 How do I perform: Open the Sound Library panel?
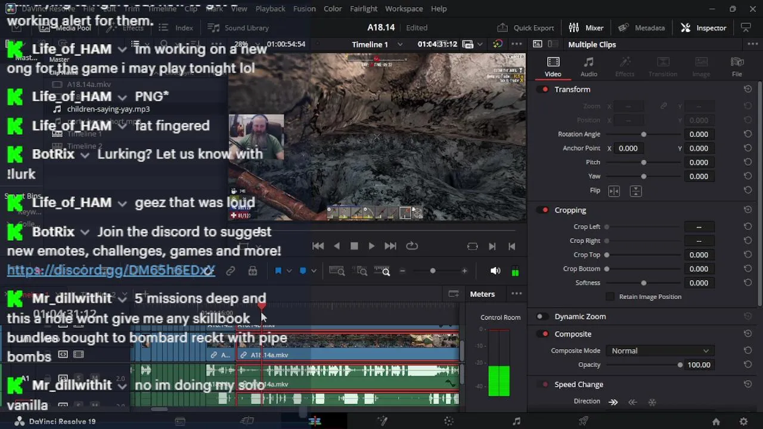coord(238,27)
